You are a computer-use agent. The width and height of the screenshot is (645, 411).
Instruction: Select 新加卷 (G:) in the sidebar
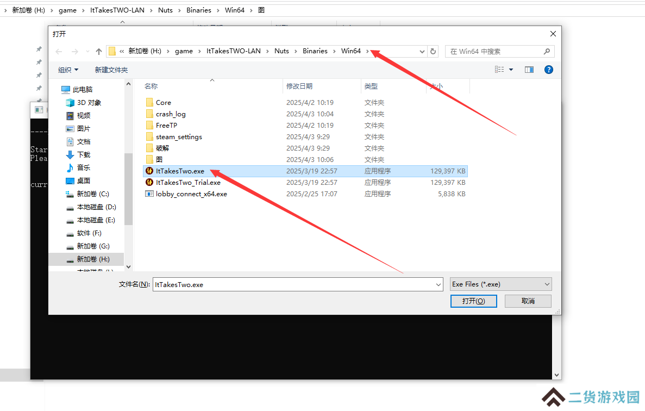click(88, 246)
